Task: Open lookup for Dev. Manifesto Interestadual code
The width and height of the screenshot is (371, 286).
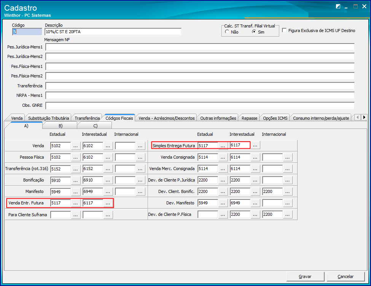Action: 255,203
